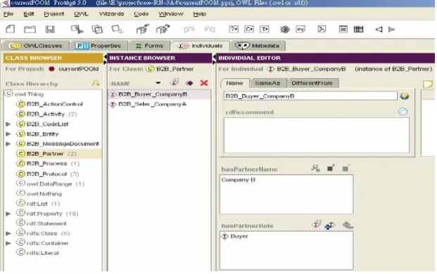Image resolution: width=437 pixels, height=274 pixels.
Task: Click the add value icon for hasPartnerName
Action: [331, 168]
